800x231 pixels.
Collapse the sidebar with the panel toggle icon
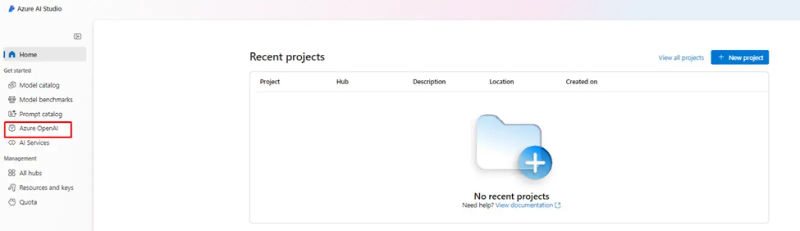coord(77,36)
